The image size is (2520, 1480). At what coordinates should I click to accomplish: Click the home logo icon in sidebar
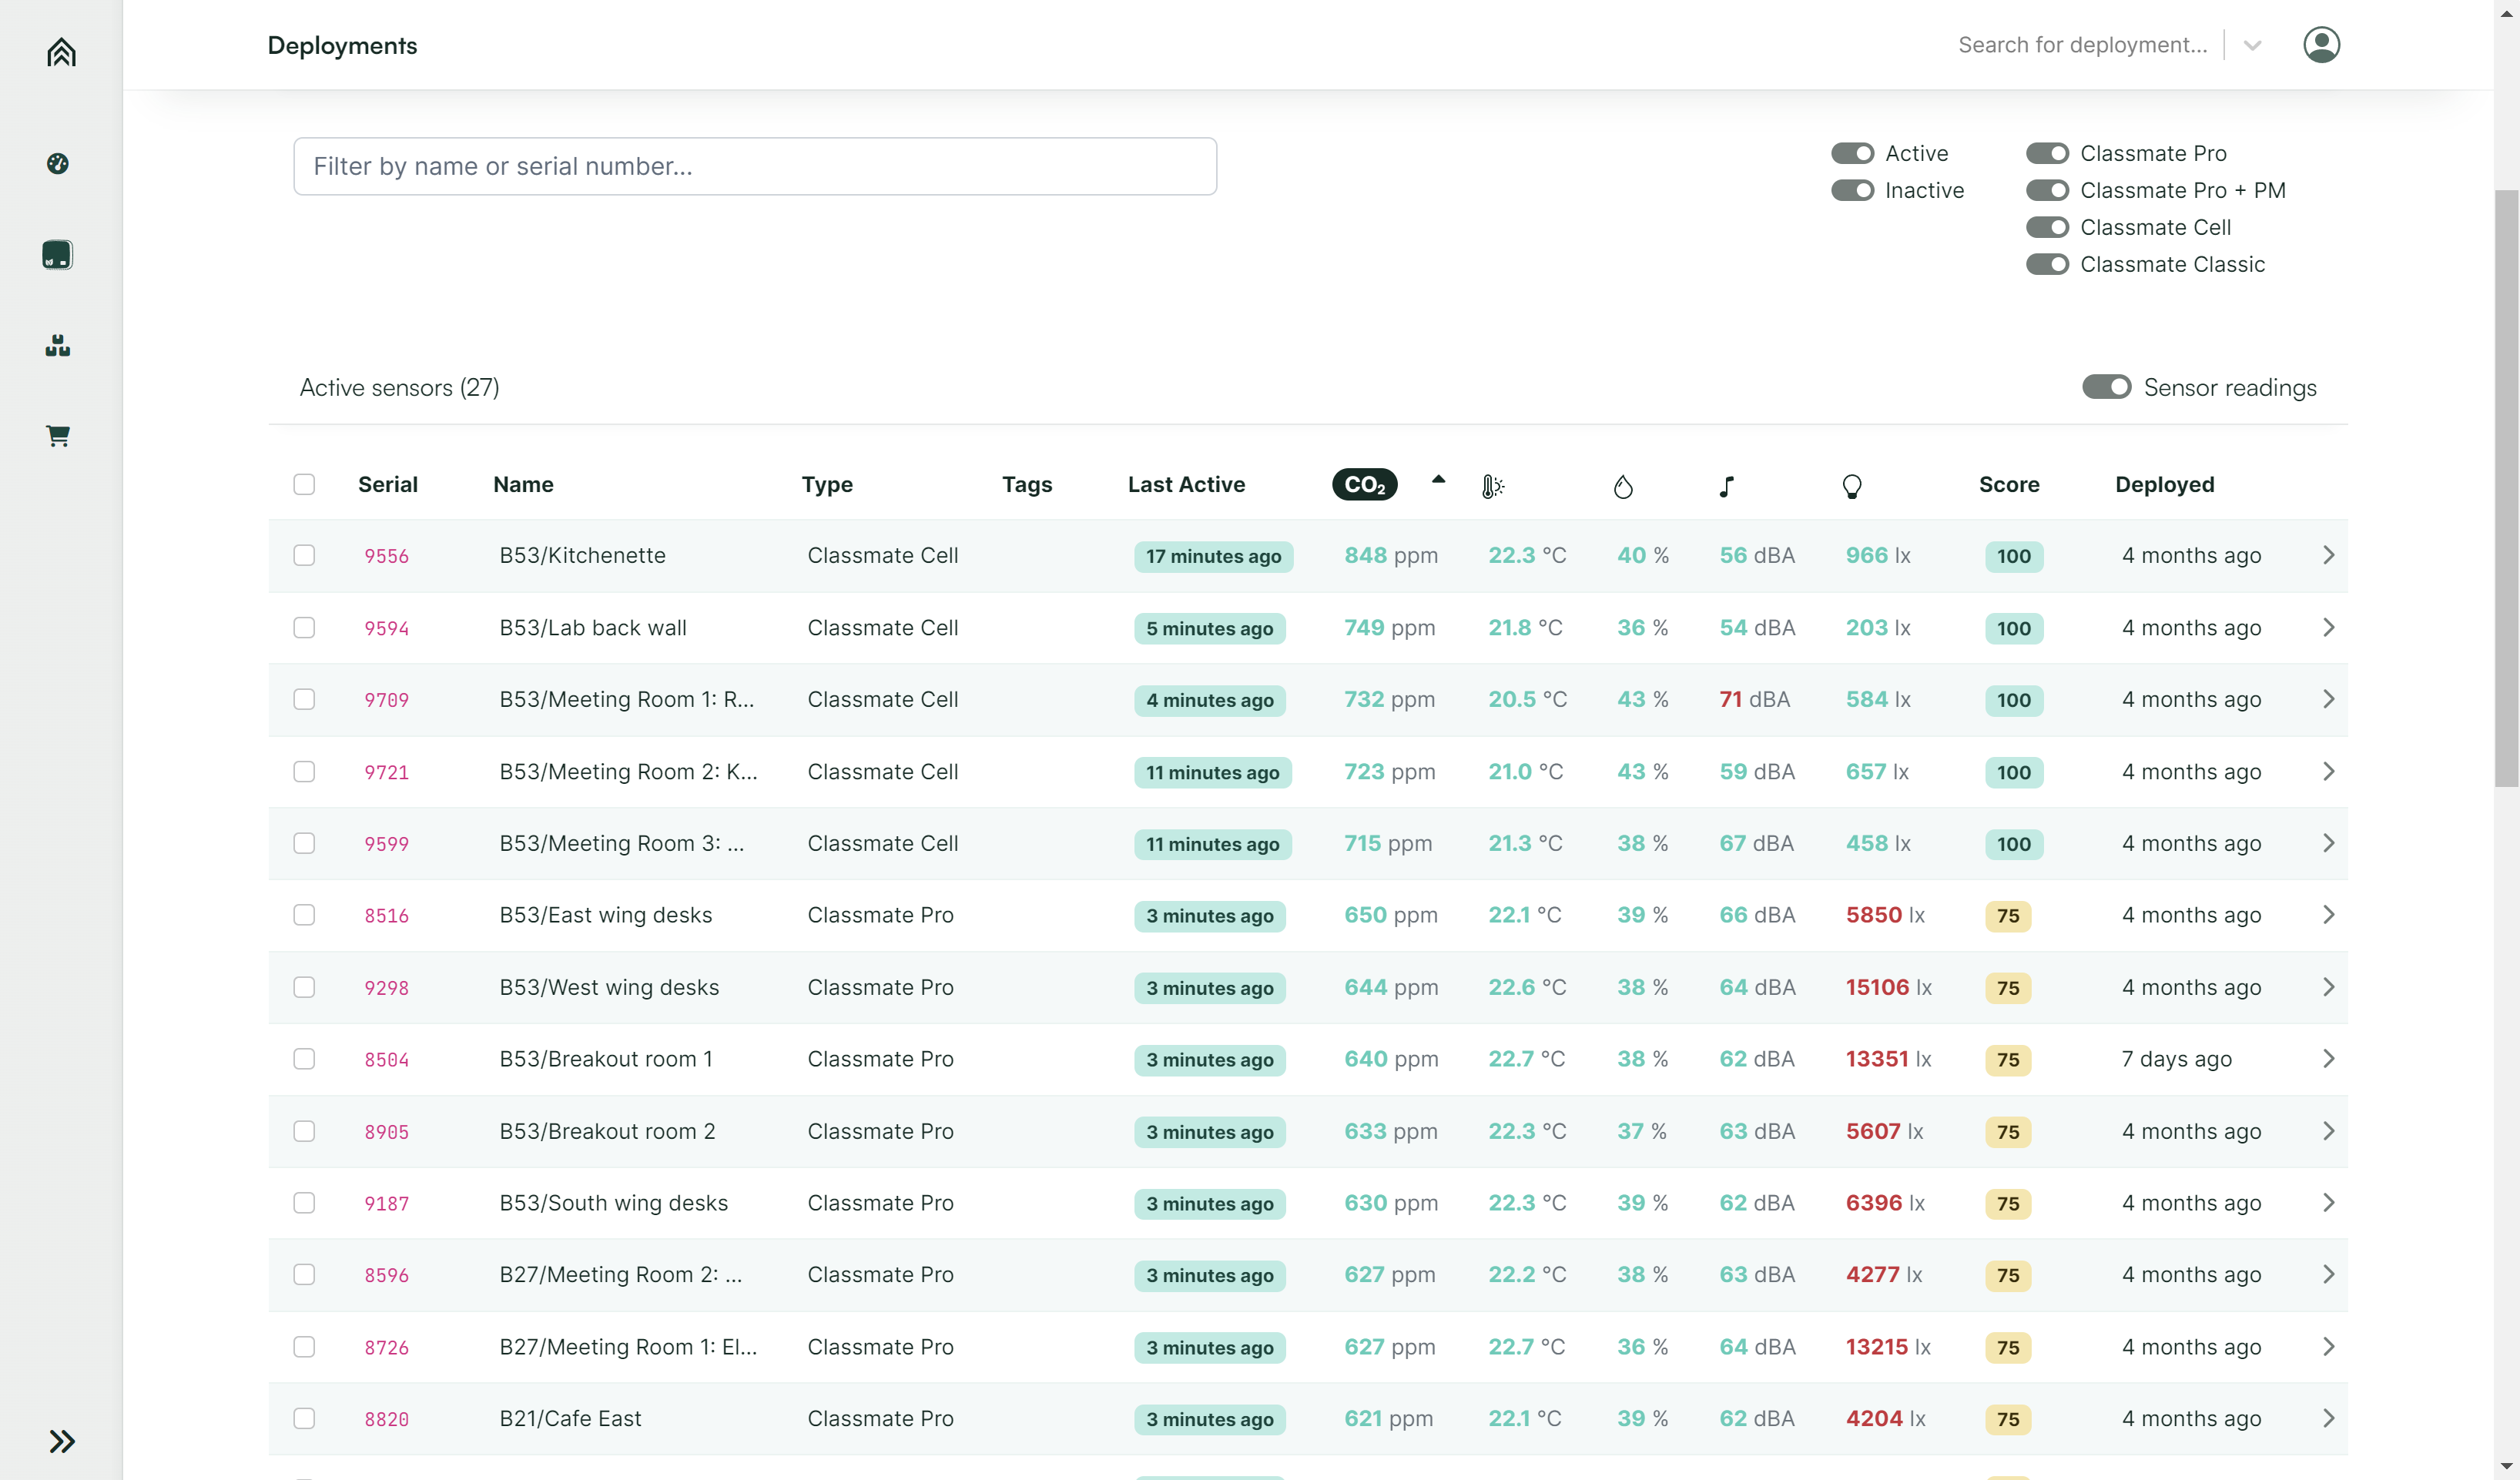(61, 52)
